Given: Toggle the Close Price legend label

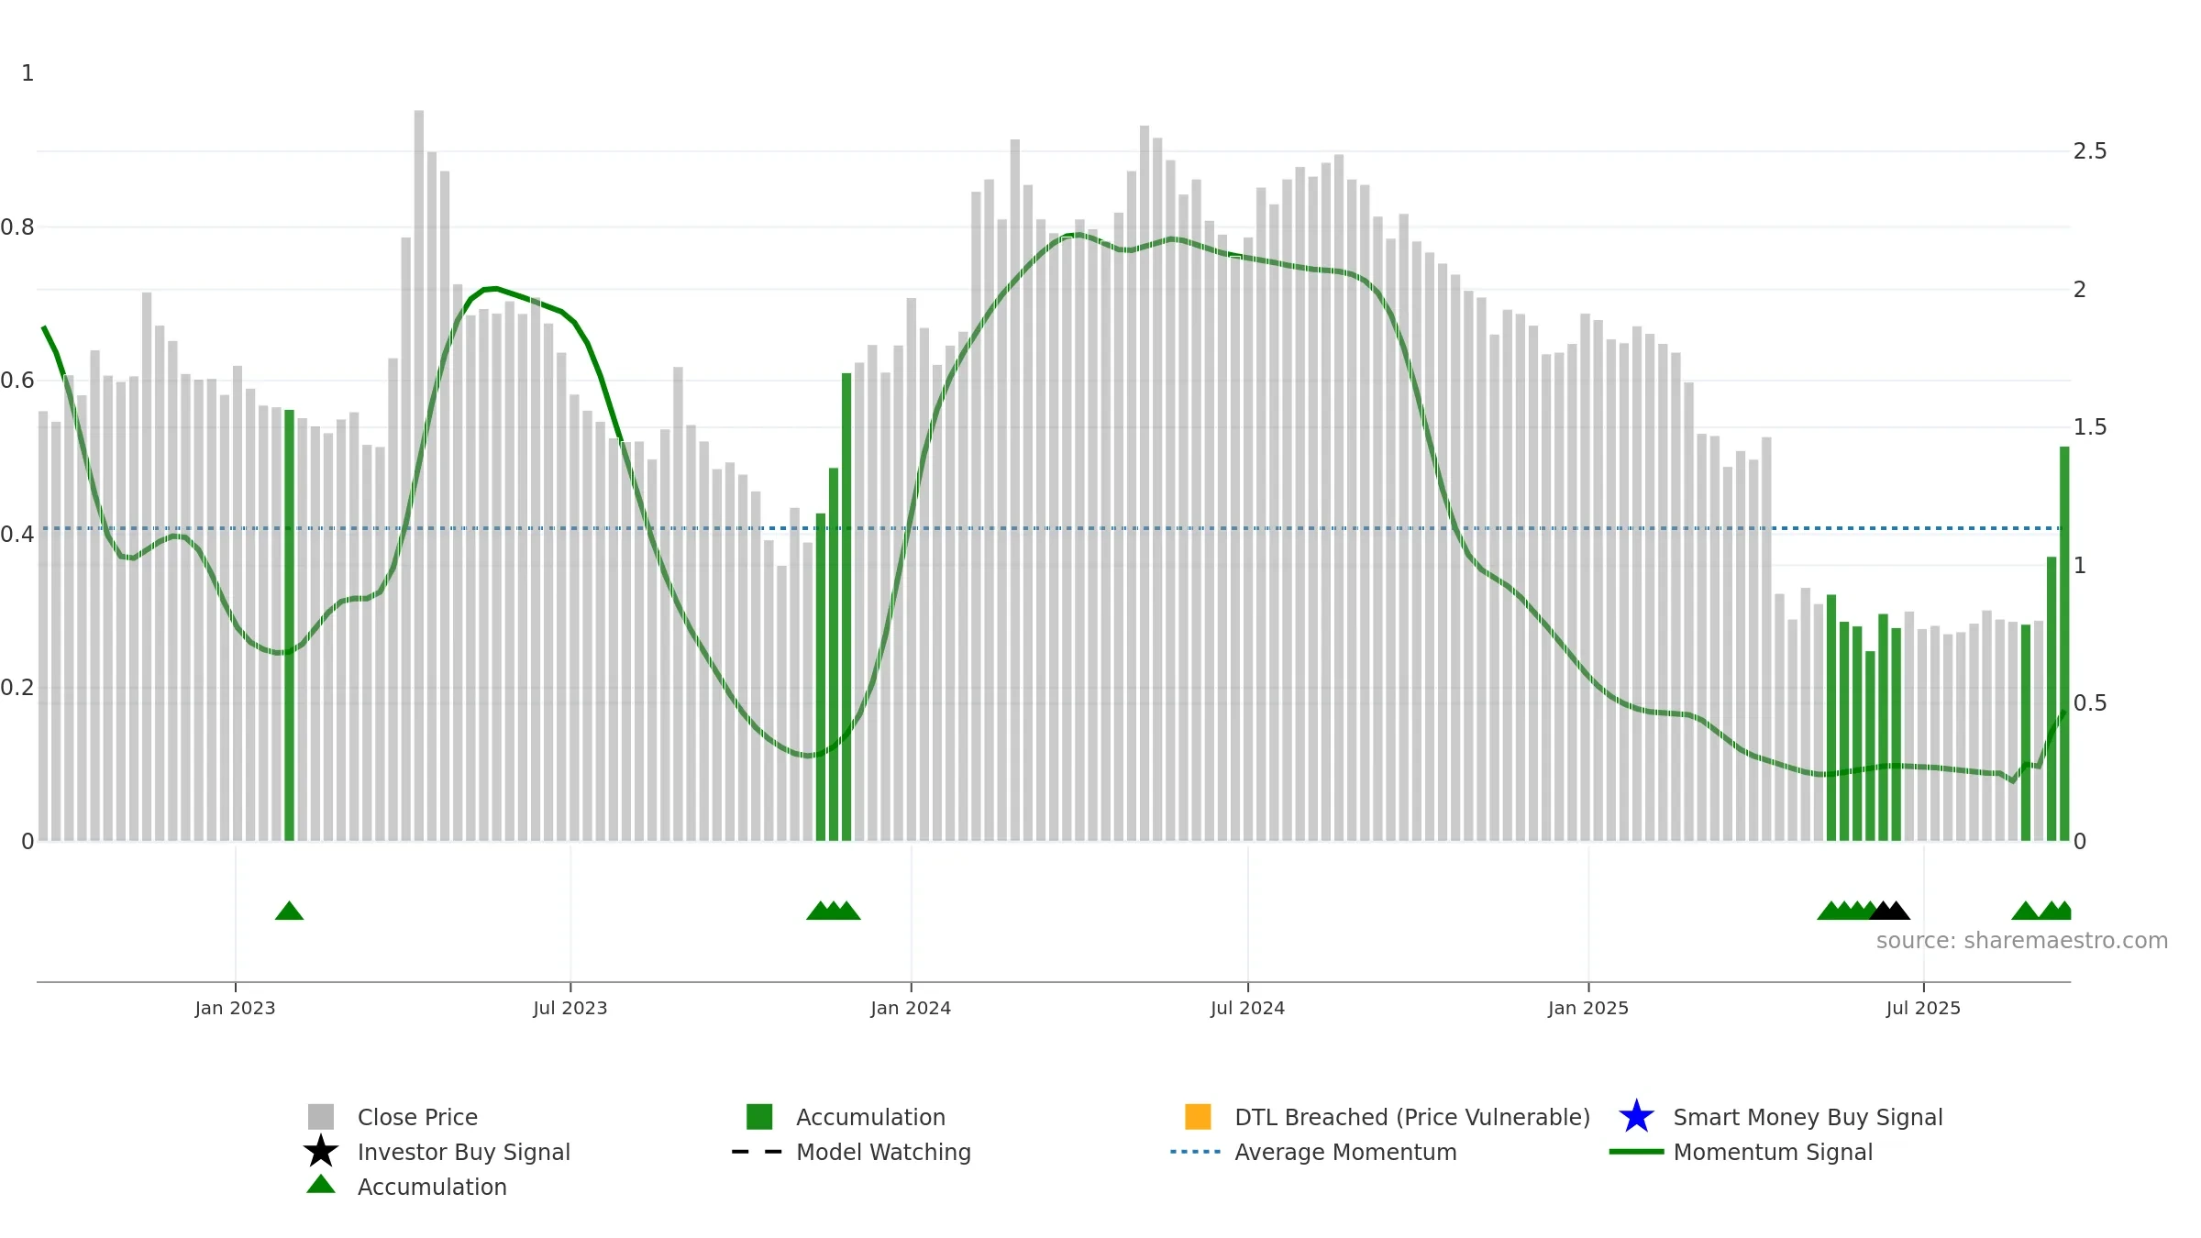Looking at the screenshot, I should (417, 1117).
